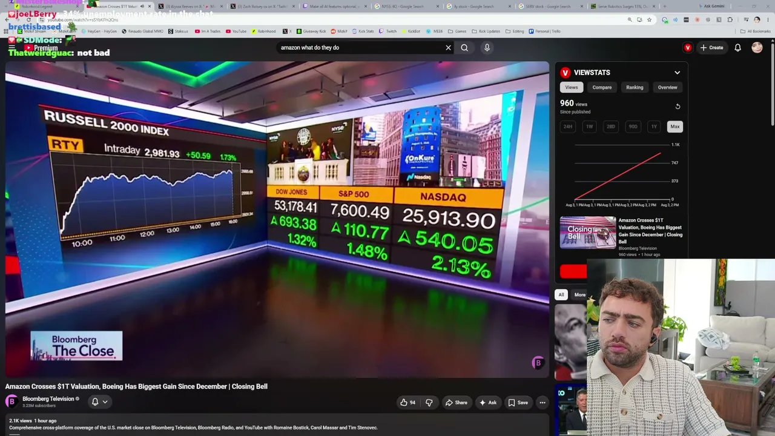Click the video title text below the player
The image size is (775, 436).
pyautogui.click(x=136, y=386)
